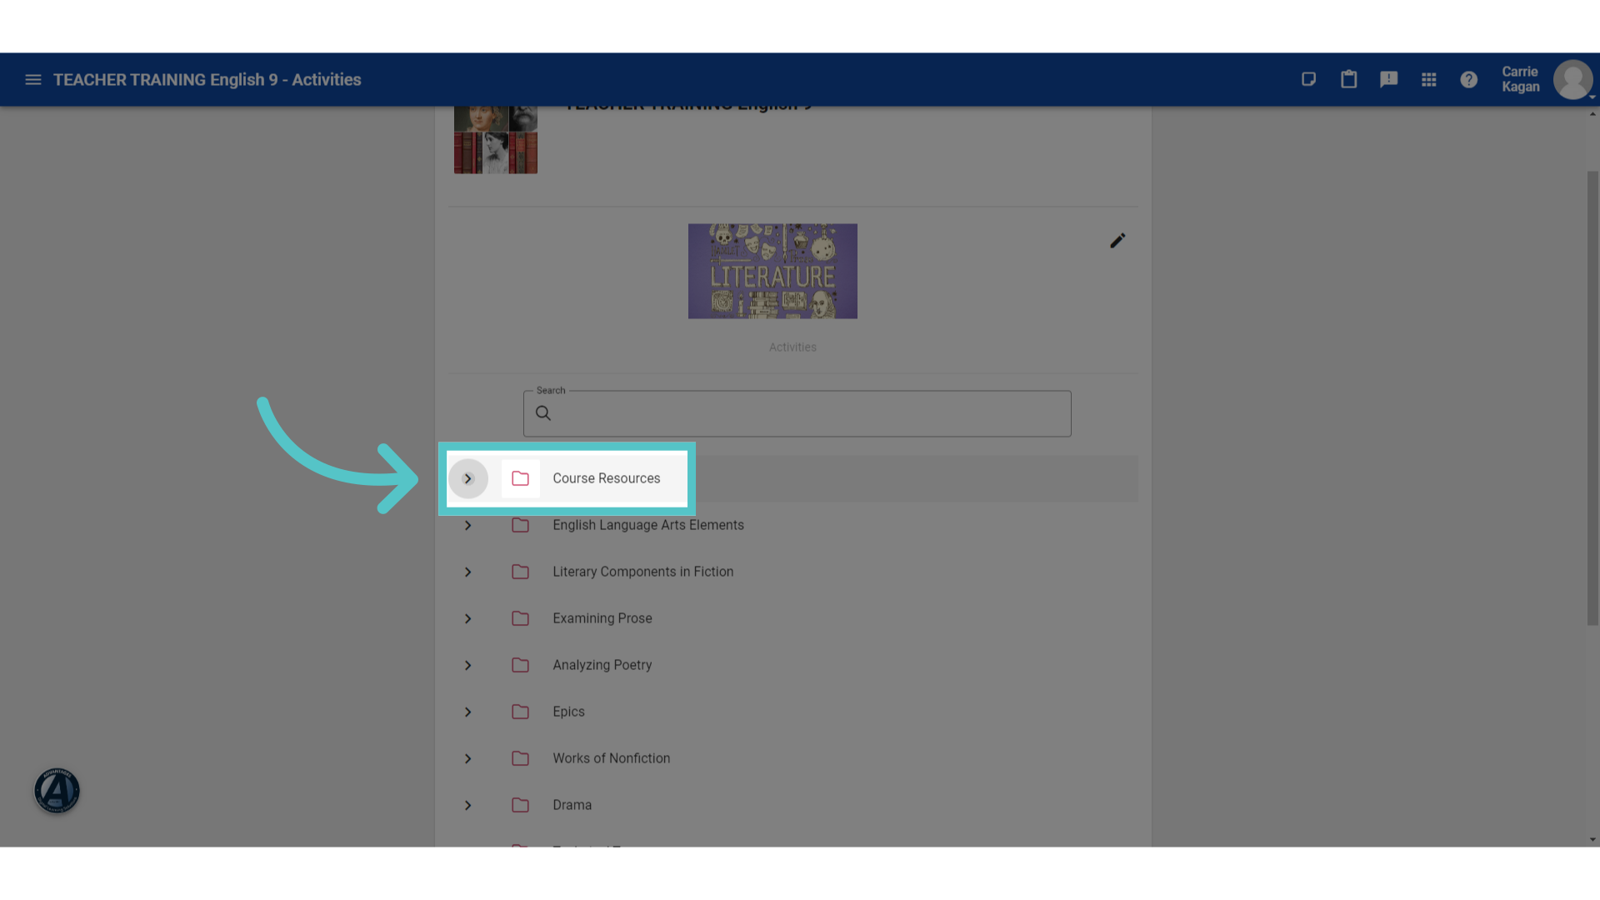1600x900 pixels.
Task: Click the Carrie Kagan username text
Action: [x=1521, y=79]
